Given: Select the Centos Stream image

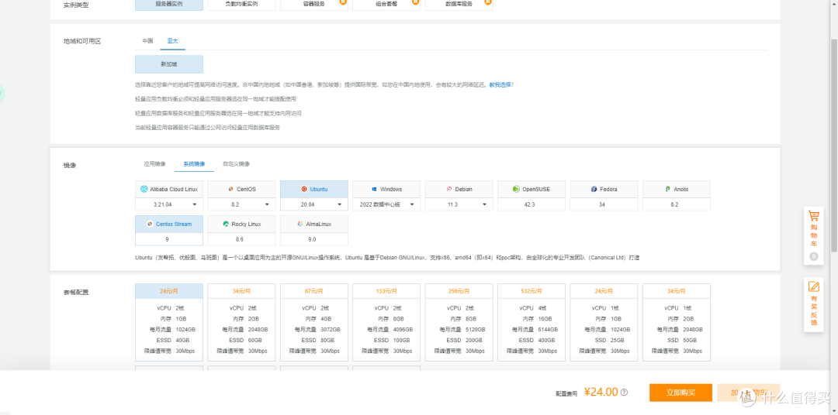Looking at the screenshot, I should [169, 224].
